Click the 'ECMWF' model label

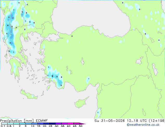tap(42, 121)
